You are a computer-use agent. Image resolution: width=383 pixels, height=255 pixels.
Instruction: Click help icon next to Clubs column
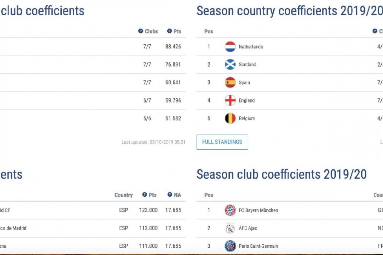click(x=141, y=31)
